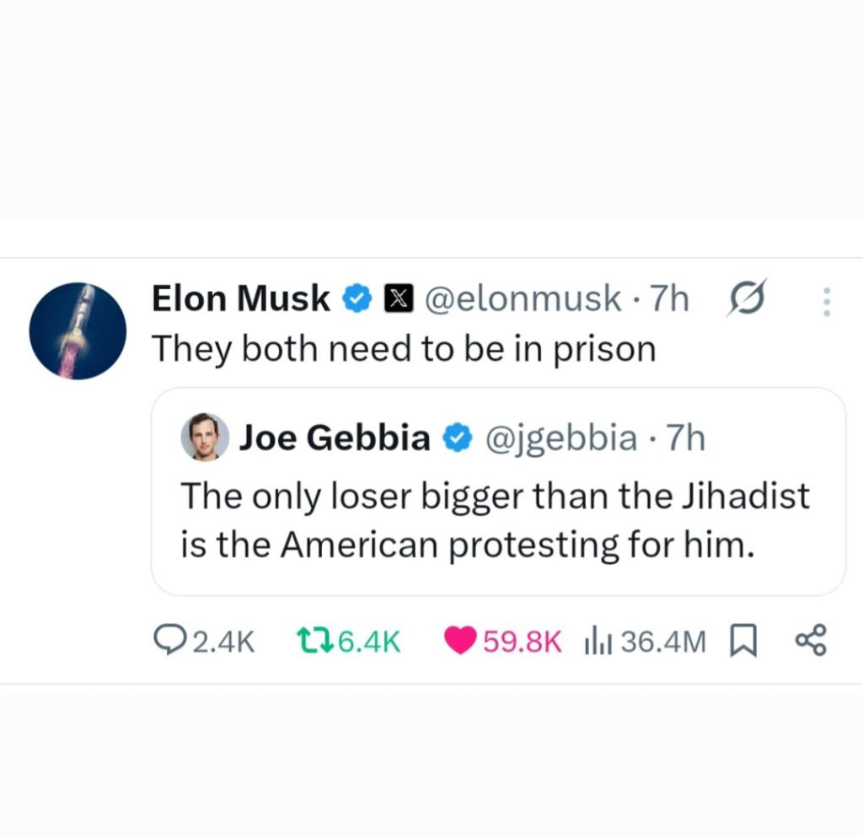The image size is (863, 838).
Task: Click the blue verified badge beside Elon Musk
Action: (x=357, y=298)
